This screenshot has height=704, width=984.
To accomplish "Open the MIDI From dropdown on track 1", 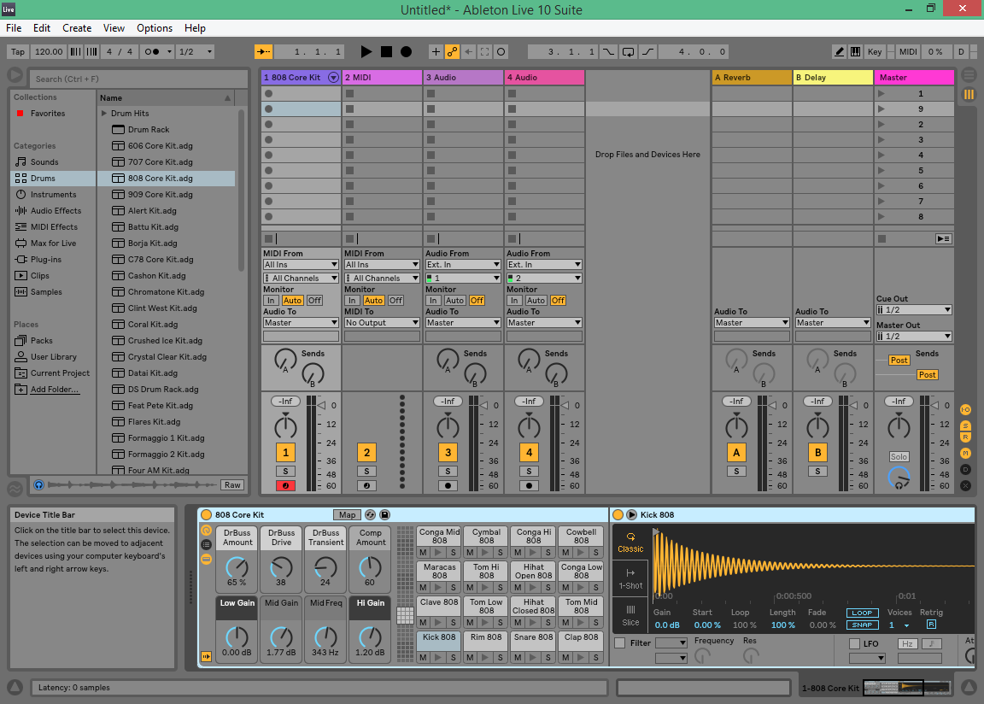I will (301, 263).
